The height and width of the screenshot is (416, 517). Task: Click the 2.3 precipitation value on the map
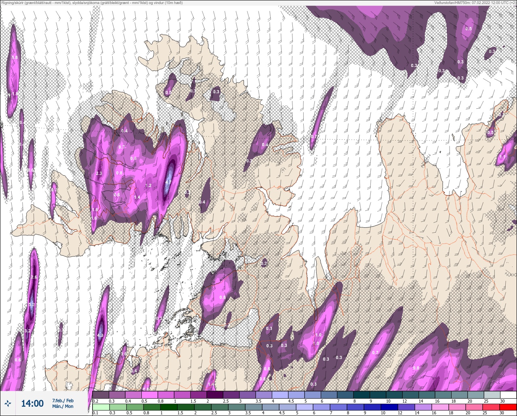point(99,173)
